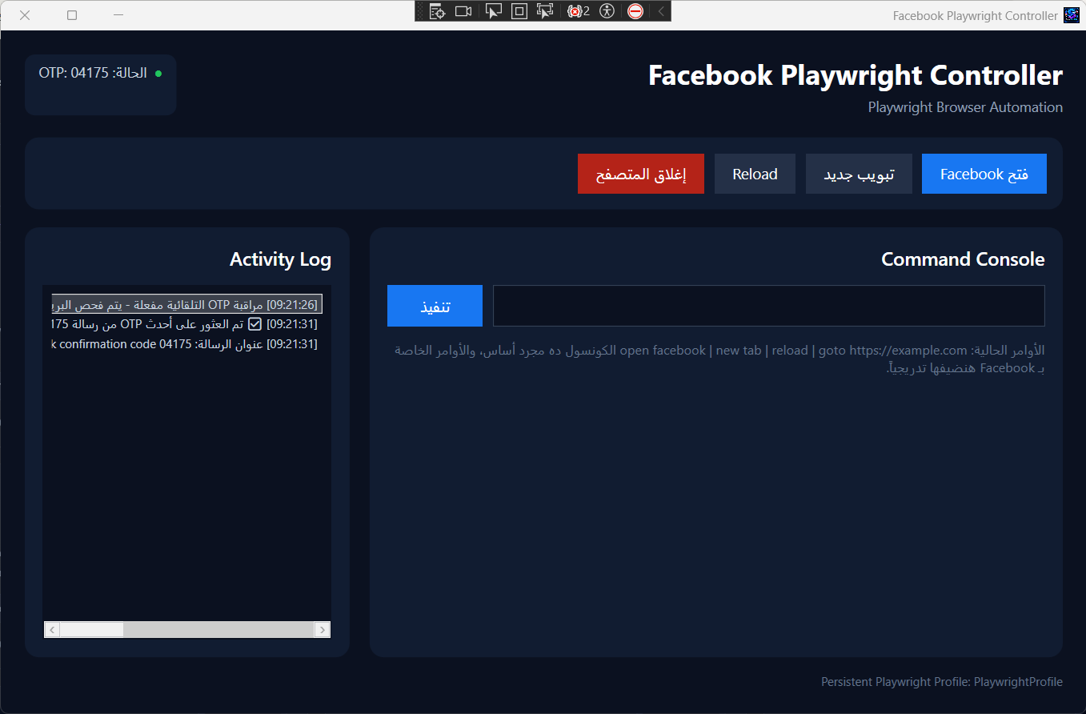The width and height of the screenshot is (1086, 714).
Task: Click the green status indicator dot
Action: 158,73
